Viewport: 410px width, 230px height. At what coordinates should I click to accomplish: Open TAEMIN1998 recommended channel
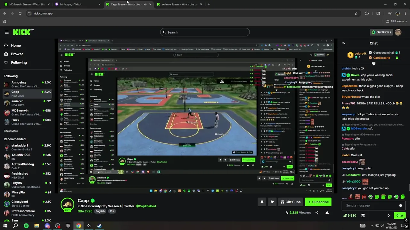click(x=27, y=157)
